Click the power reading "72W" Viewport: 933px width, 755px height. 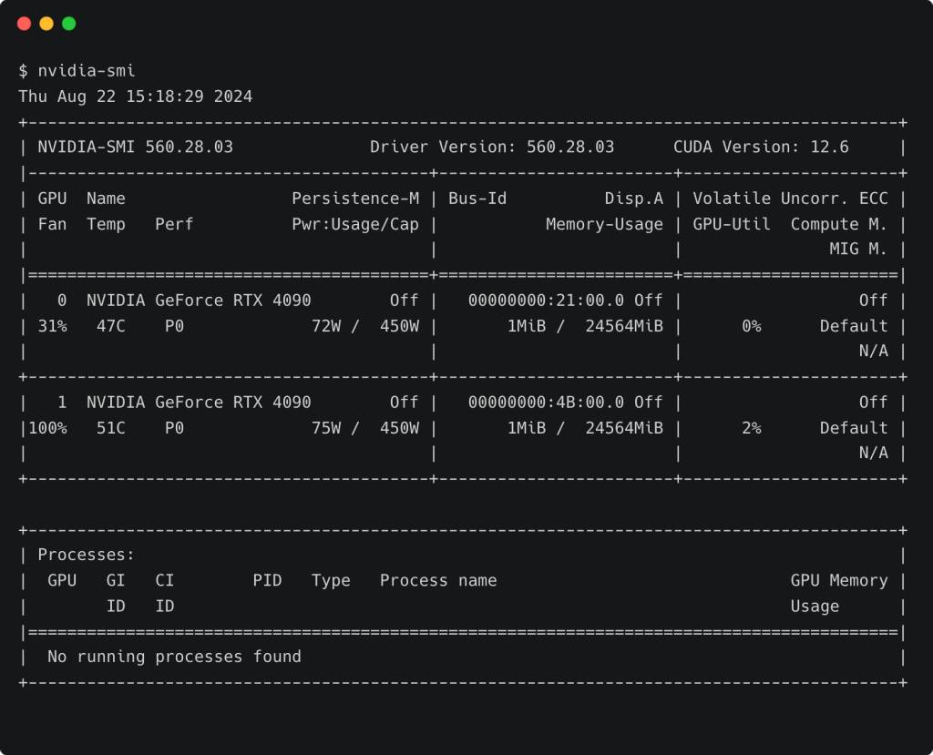(x=326, y=326)
